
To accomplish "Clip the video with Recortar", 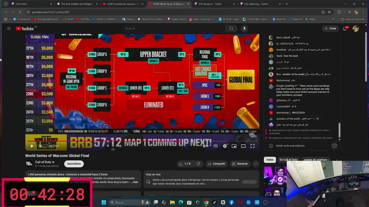I will [240, 164].
